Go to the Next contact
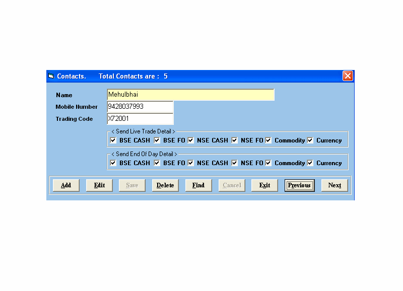The width and height of the screenshot is (403, 291). tap(334, 185)
